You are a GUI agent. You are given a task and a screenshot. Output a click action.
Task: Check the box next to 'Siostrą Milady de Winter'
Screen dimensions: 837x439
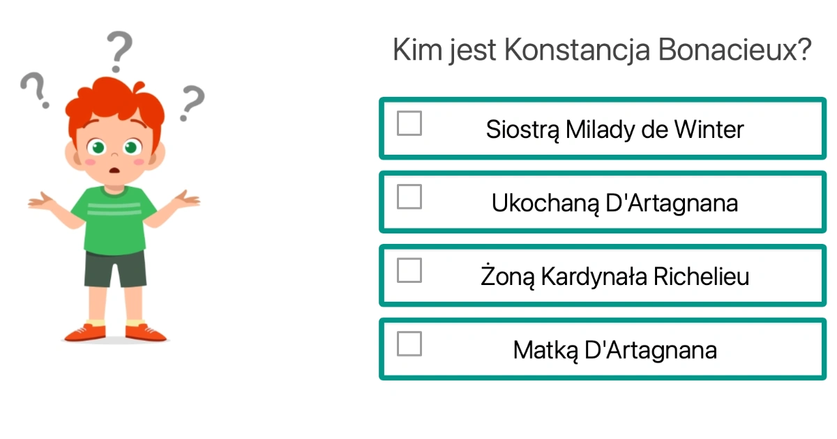(x=409, y=123)
